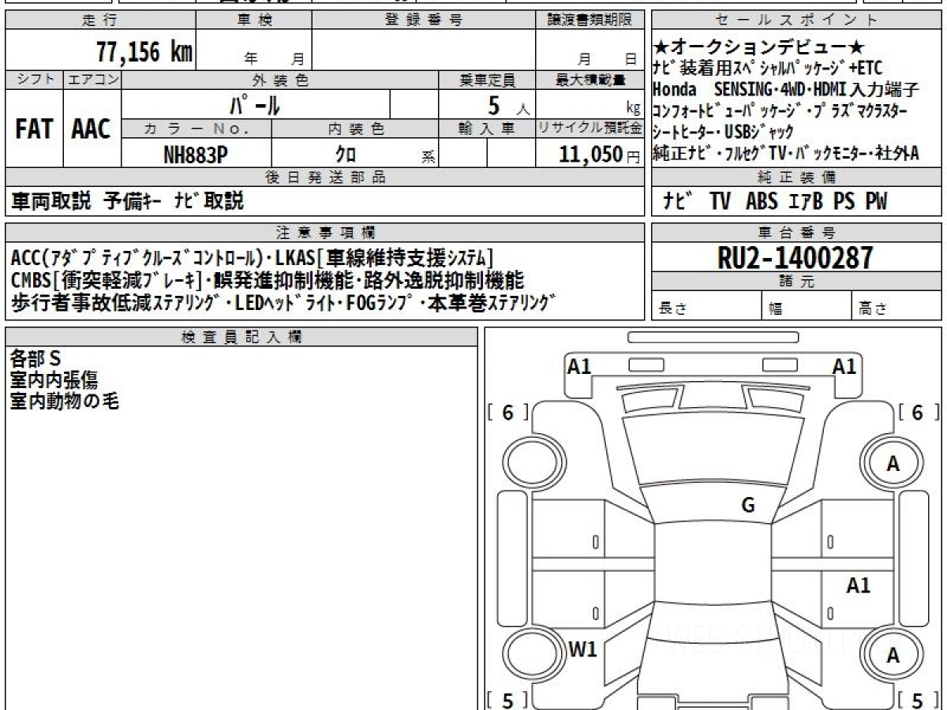Select the エアコン label
Image resolution: width=947 pixels, height=710 pixels.
(x=92, y=80)
